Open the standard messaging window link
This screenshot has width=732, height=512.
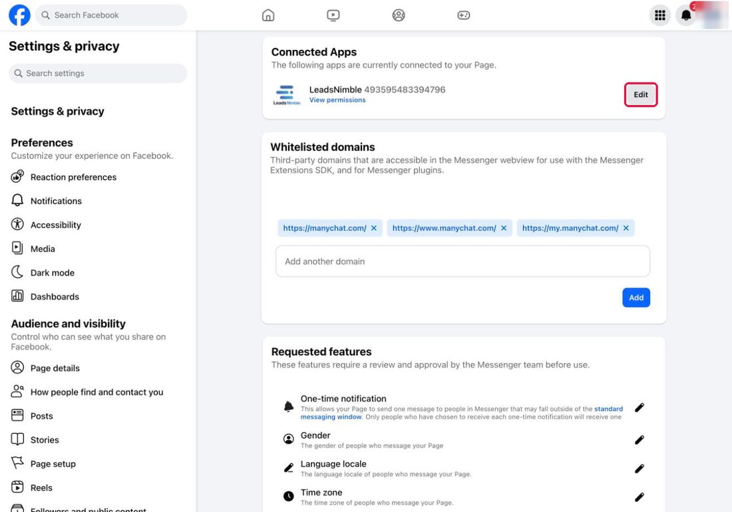point(608,409)
